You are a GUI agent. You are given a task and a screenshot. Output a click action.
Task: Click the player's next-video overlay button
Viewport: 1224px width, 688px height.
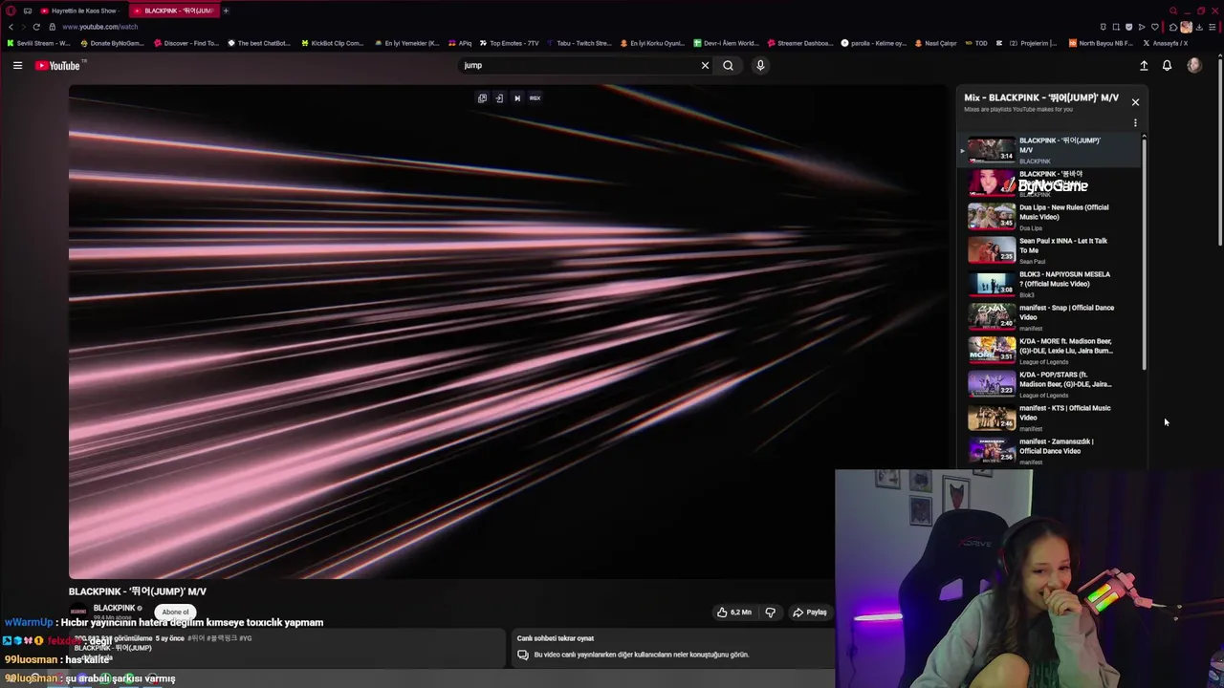tap(517, 97)
